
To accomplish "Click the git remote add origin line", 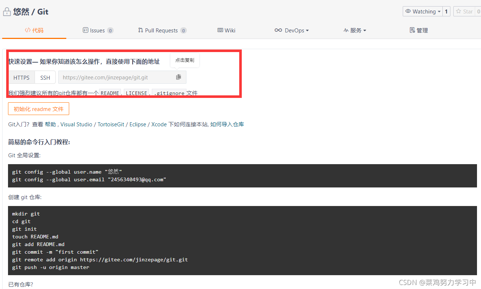I will click(100, 260).
